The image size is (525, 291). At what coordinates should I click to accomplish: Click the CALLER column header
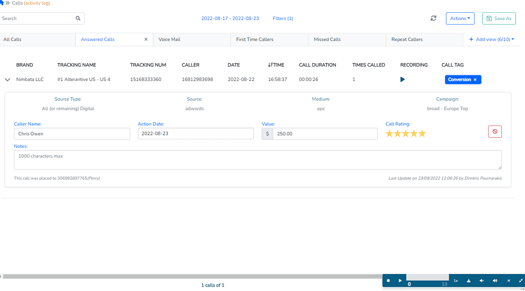point(191,65)
